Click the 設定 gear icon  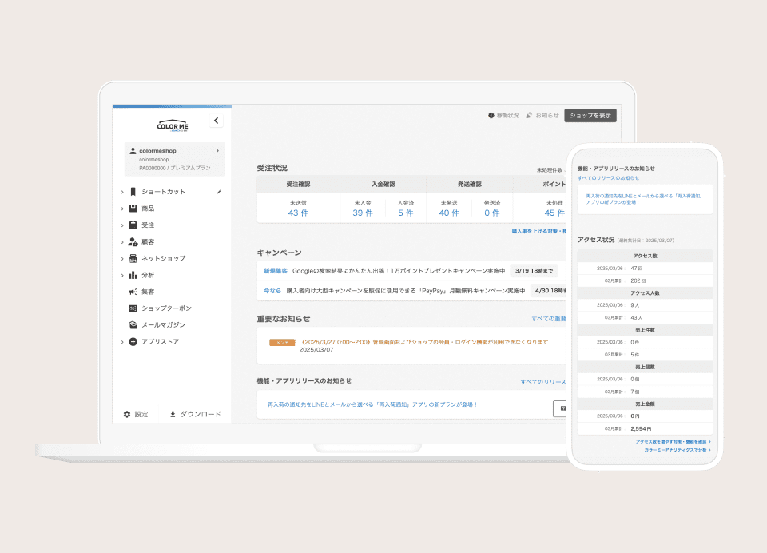[127, 414]
